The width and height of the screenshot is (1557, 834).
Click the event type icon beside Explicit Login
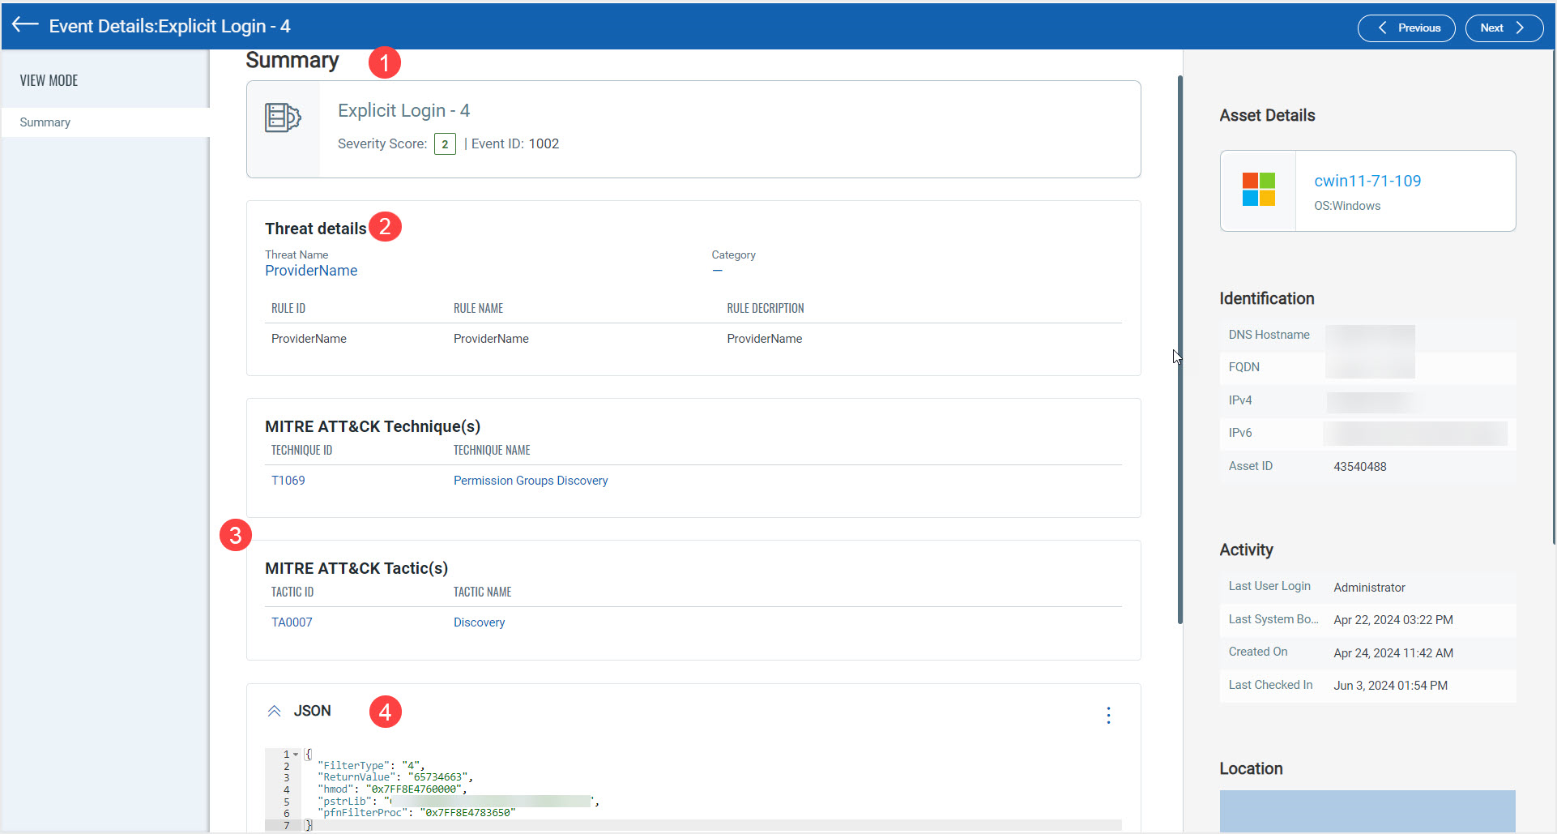tap(283, 118)
